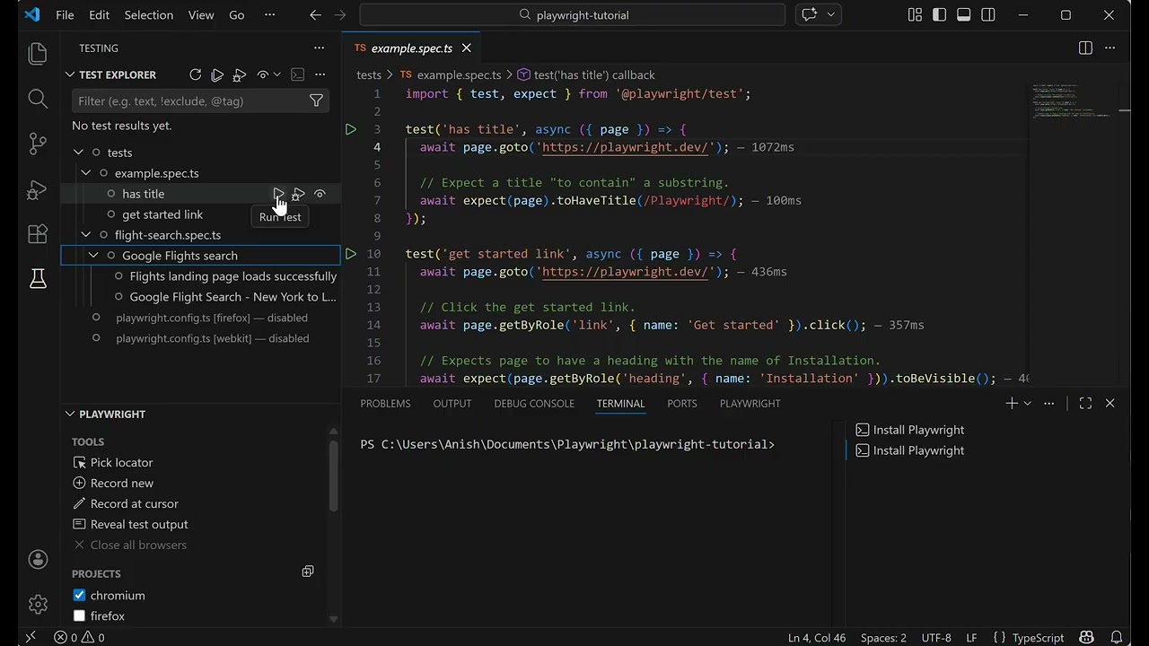1149x646 pixels.
Task: Toggle primary side bar visibility
Action: pos(939,15)
